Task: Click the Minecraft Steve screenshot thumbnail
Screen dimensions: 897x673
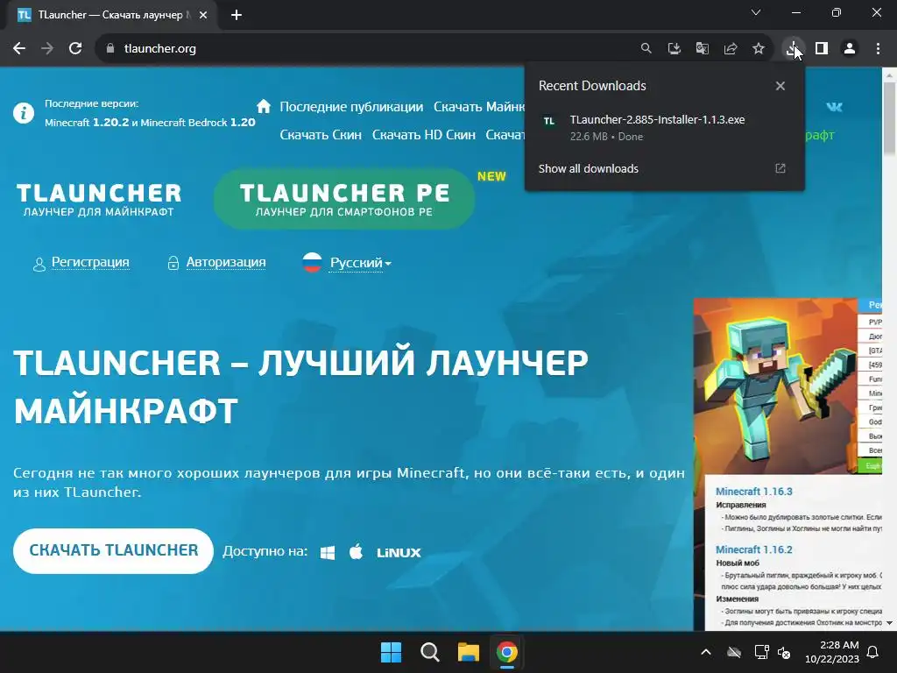Action: coord(775,386)
